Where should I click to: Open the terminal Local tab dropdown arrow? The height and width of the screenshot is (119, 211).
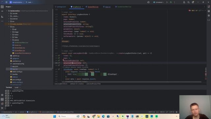[20, 87]
